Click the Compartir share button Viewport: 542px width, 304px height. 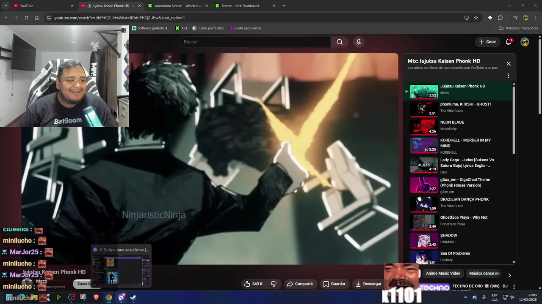click(x=300, y=284)
